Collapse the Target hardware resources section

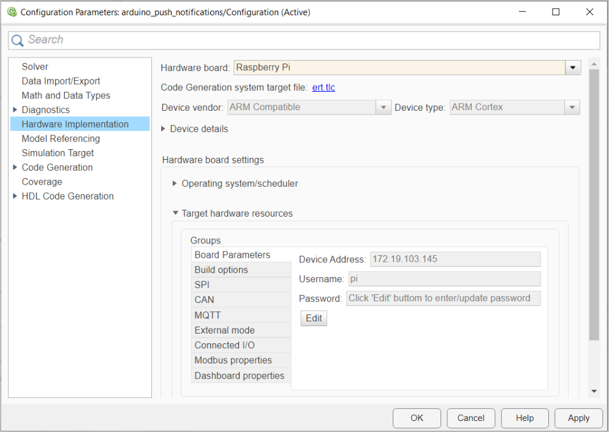(175, 213)
